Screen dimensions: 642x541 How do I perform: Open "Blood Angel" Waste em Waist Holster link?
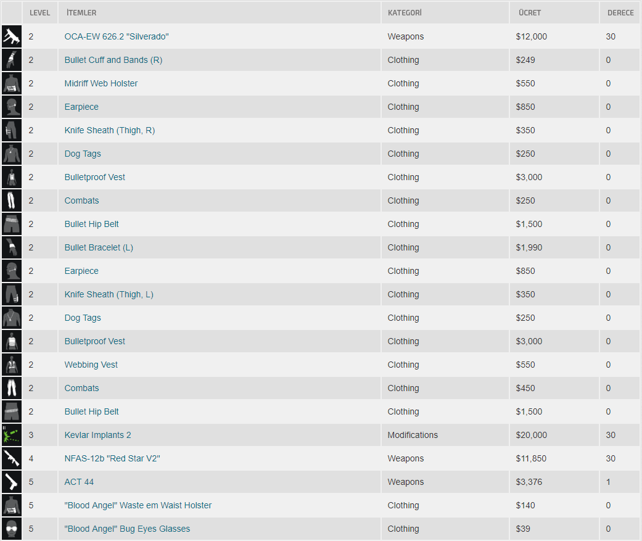(138, 505)
